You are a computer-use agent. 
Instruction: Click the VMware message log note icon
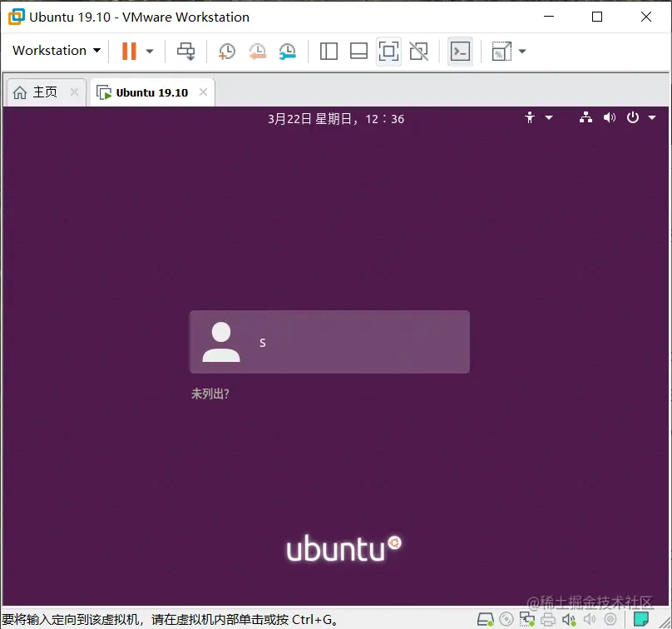(x=641, y=619)
